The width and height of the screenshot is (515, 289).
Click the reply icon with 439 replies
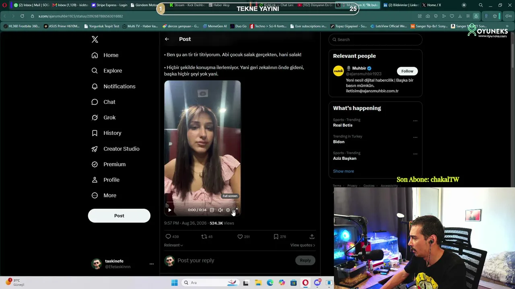(x=172, y=237)
